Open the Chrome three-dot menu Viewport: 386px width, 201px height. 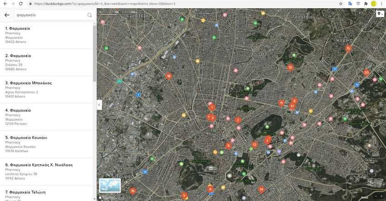click(382, 4)
